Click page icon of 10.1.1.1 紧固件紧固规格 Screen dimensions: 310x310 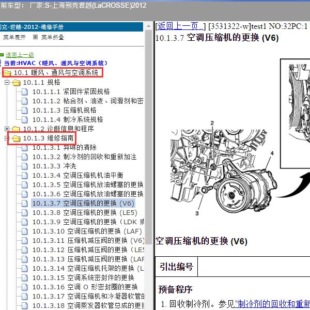pos(24,92)
